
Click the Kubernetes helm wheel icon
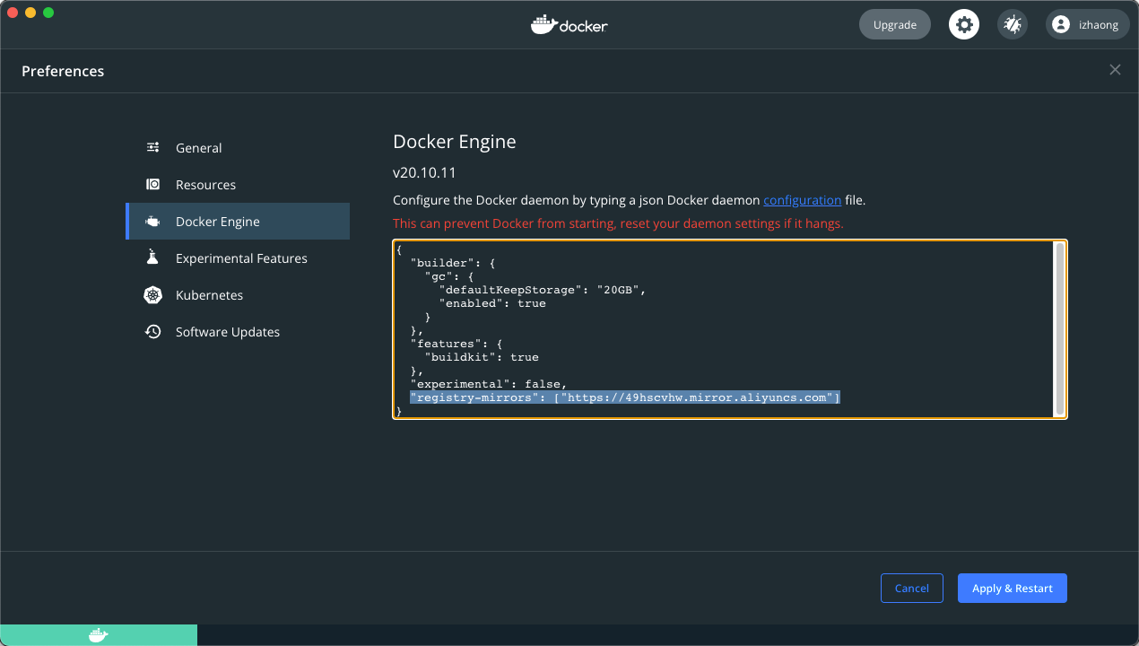[153, 295]
